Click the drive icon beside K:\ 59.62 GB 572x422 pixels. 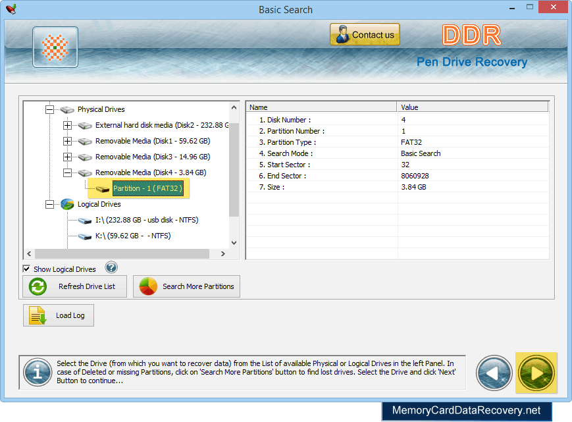point(85,236)
